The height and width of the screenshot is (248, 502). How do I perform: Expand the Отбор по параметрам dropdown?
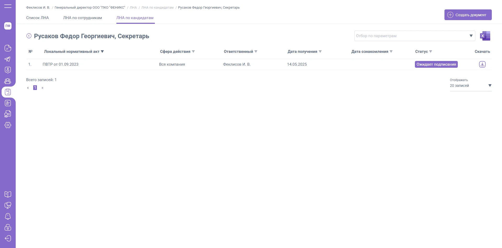tap(471, 36)
